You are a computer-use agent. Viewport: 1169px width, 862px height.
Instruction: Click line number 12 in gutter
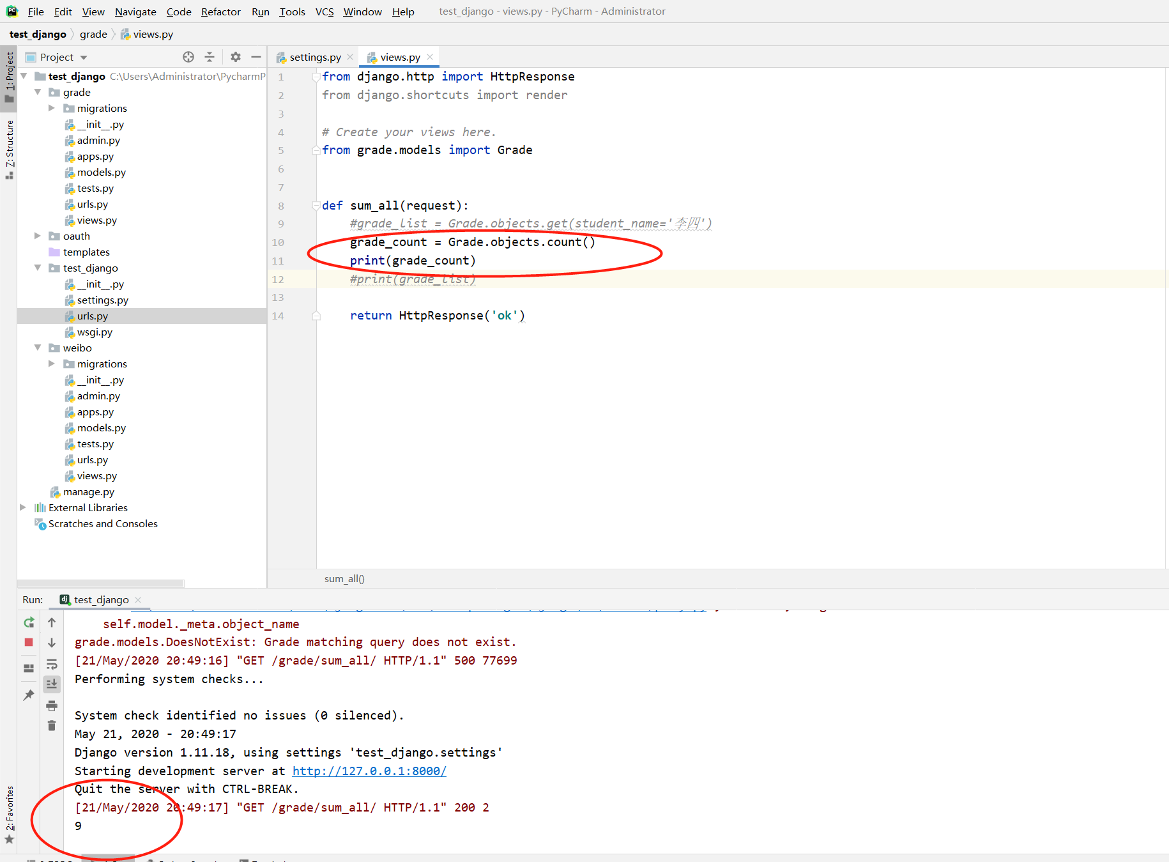click(x=278, y=279)
